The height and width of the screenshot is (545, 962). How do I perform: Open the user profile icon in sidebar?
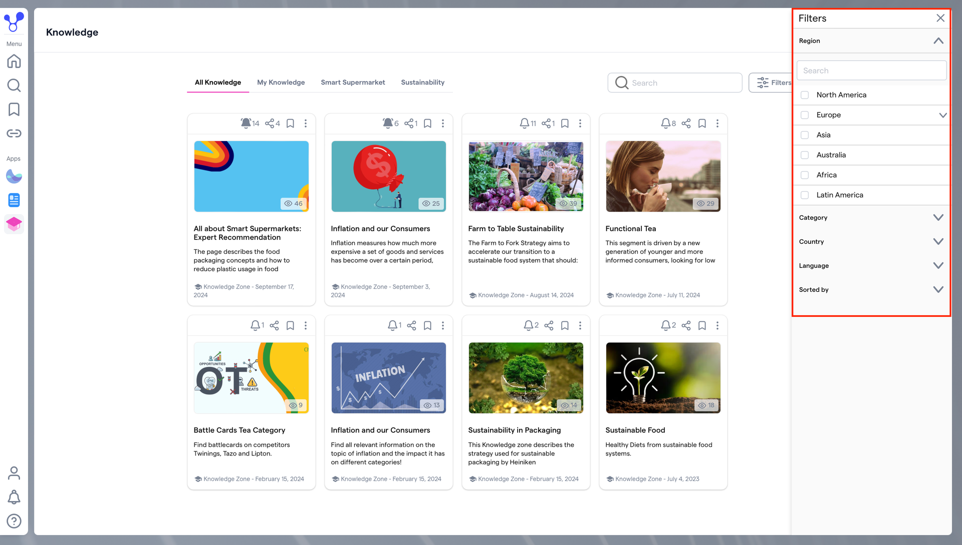(14, 473)
